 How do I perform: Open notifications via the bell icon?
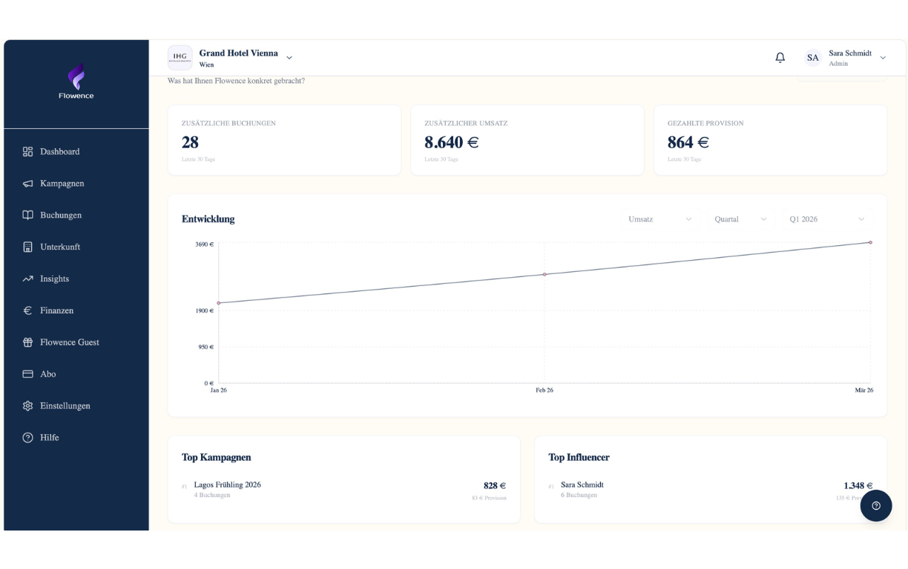(780, 58)
